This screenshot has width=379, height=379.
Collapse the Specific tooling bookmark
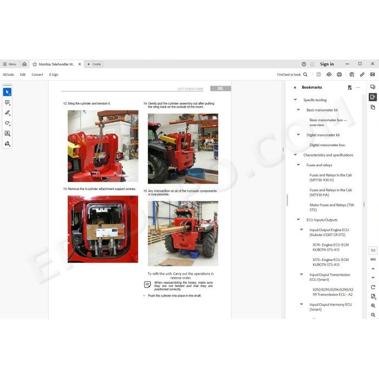[x=295, y=100]
